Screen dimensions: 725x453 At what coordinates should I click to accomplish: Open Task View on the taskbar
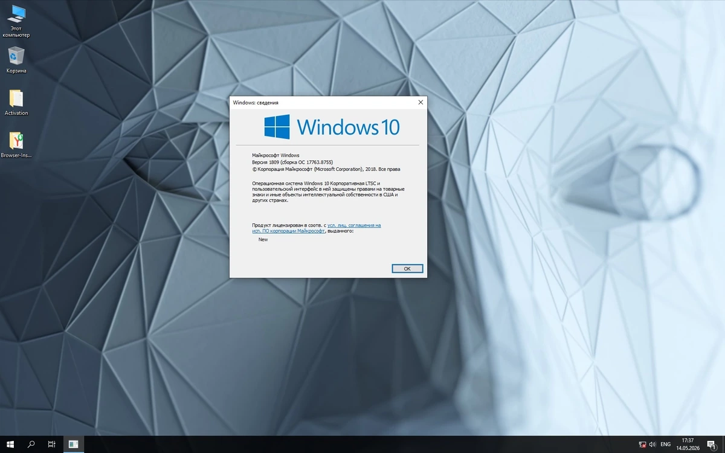tap(52, 444)
